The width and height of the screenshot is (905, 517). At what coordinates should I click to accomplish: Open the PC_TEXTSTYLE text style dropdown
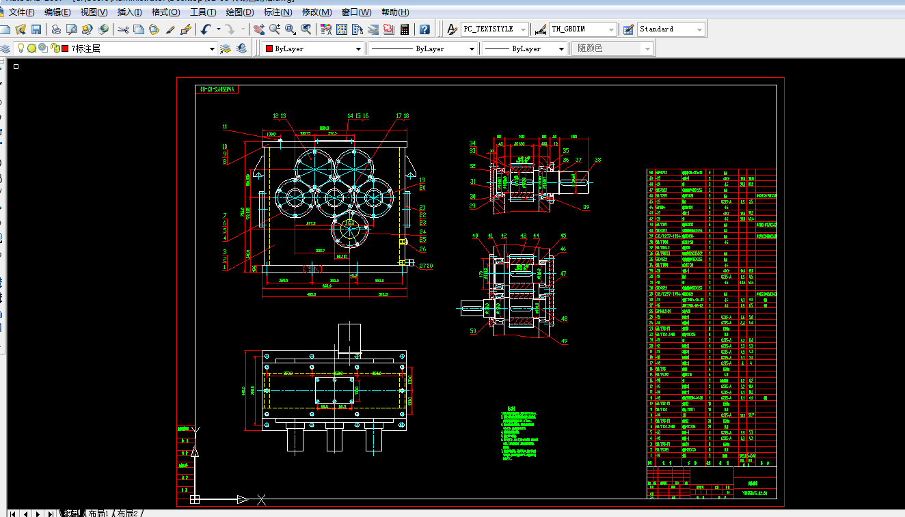(x=523, y=29)
